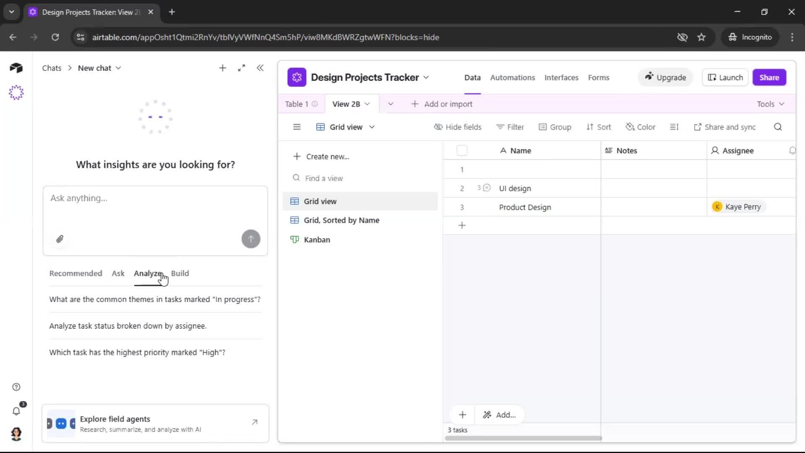
Task: Toggle select-all checkbox in header
Action: tap(462, 151)
